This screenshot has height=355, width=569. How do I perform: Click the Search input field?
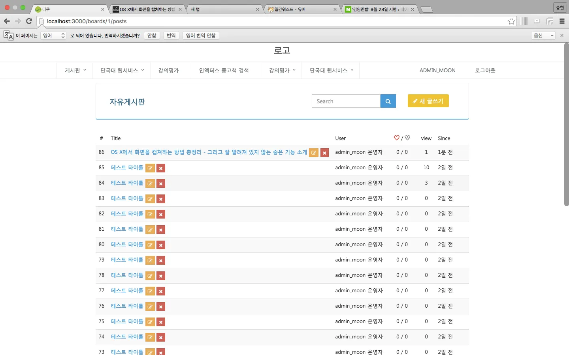[x=346, y=101]
